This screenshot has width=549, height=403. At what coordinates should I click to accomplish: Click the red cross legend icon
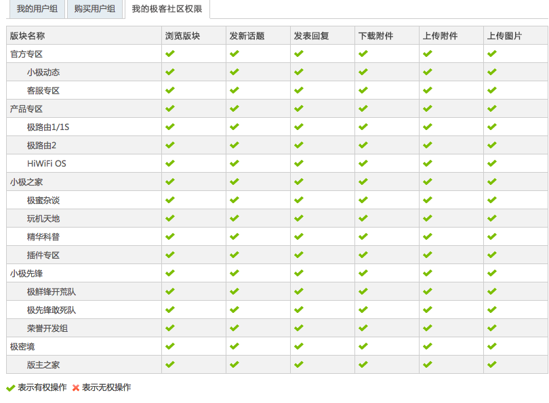pos(76,387)
